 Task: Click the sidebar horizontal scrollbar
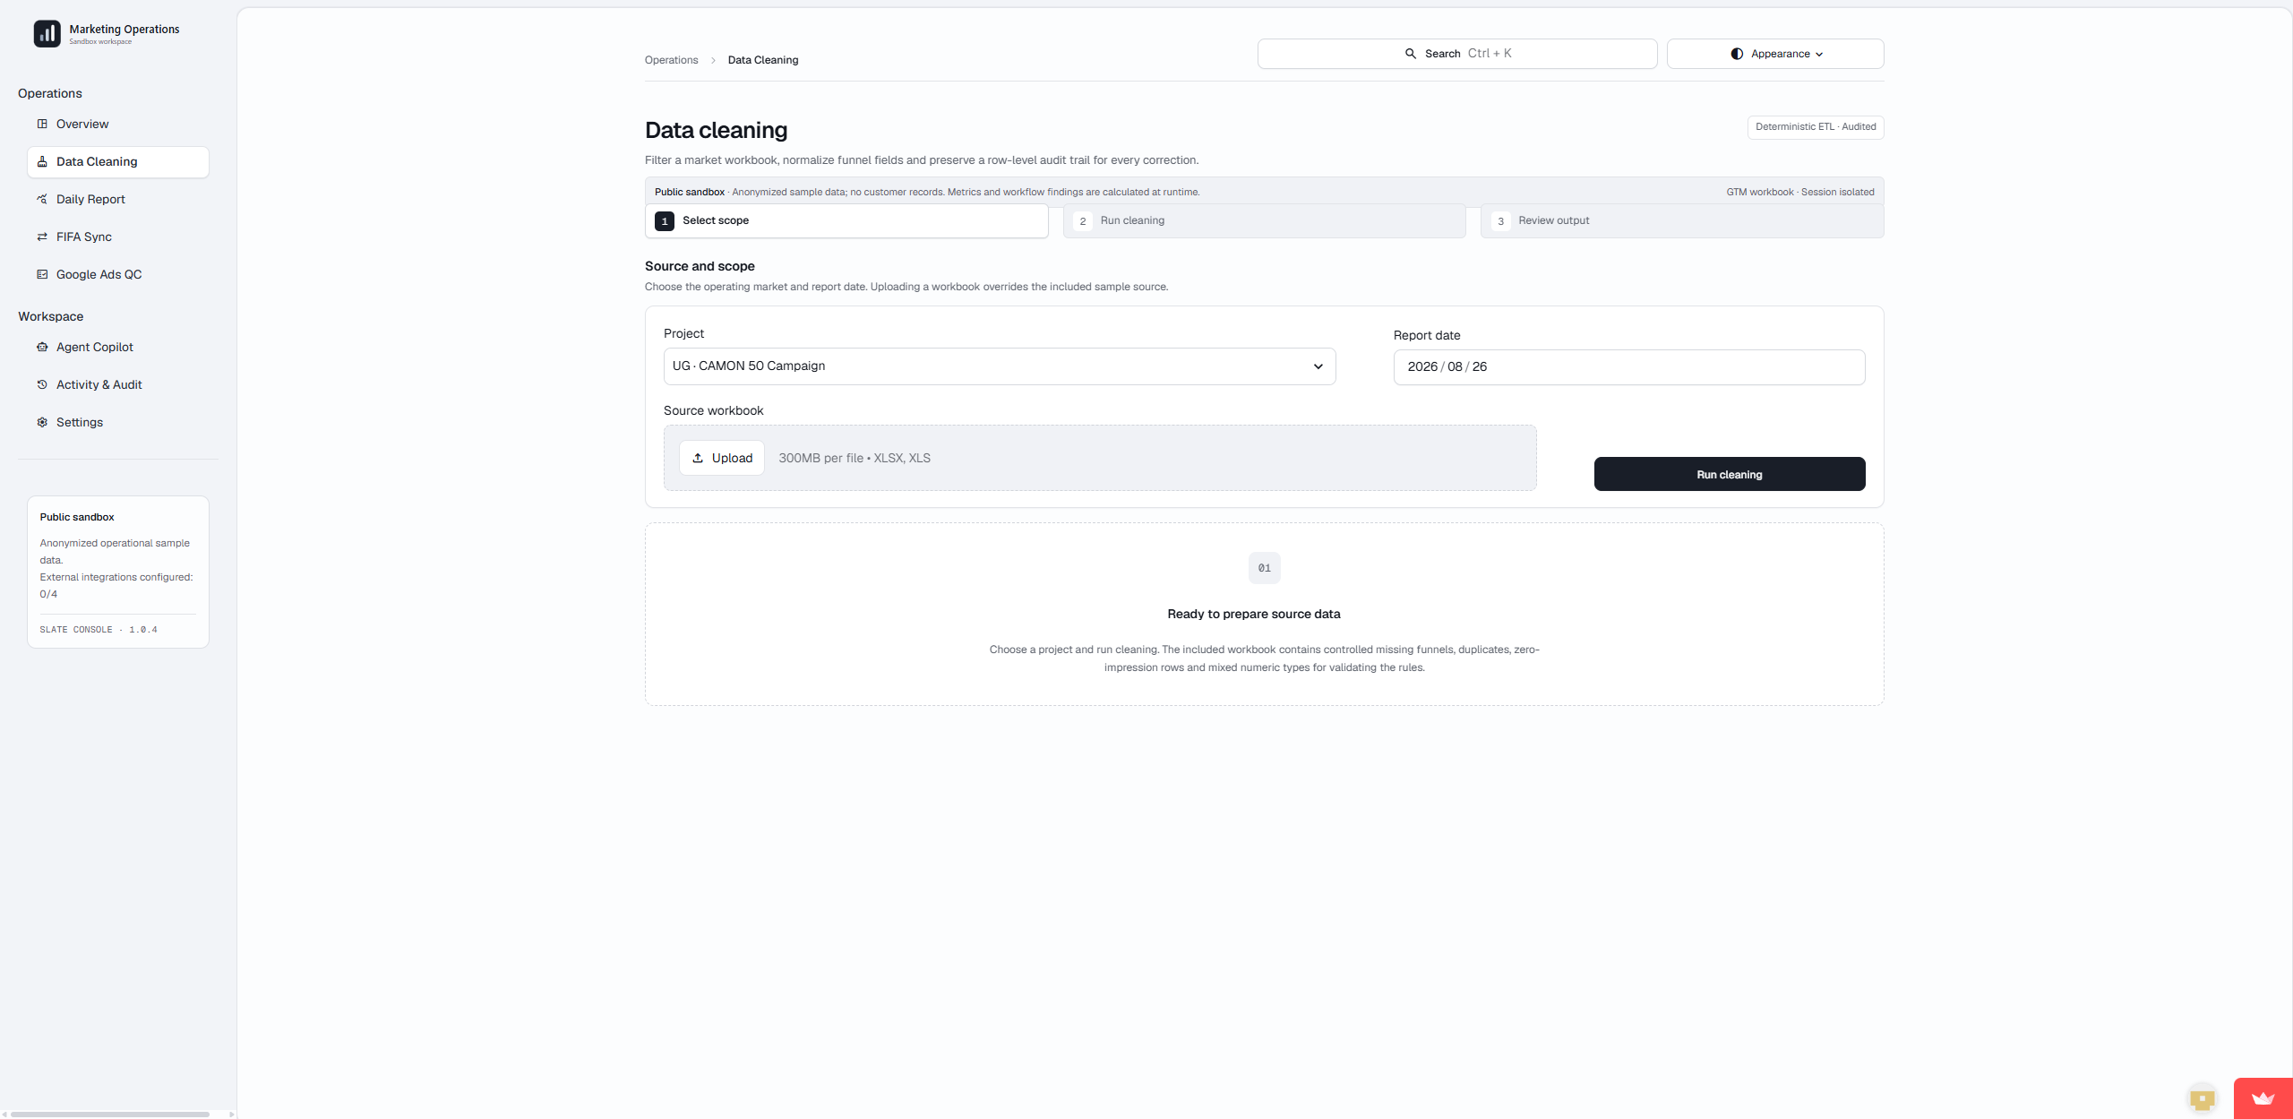(x=110, y=1114)
